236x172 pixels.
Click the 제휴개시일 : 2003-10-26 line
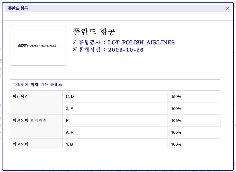[108, 50]
